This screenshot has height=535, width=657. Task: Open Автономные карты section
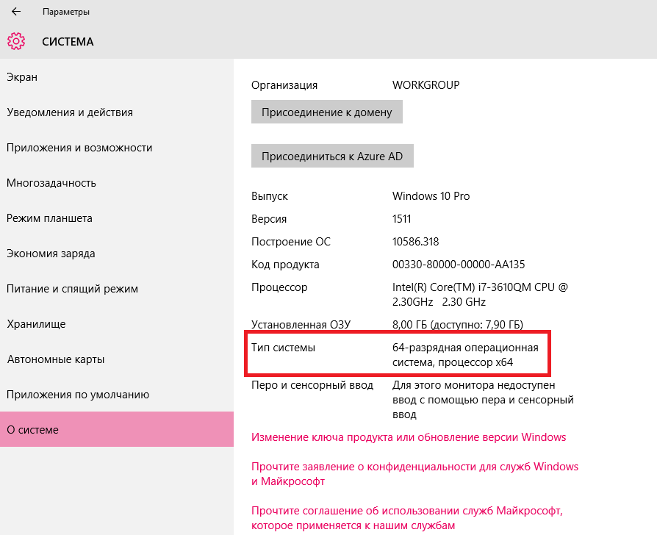tap(56, 359)
